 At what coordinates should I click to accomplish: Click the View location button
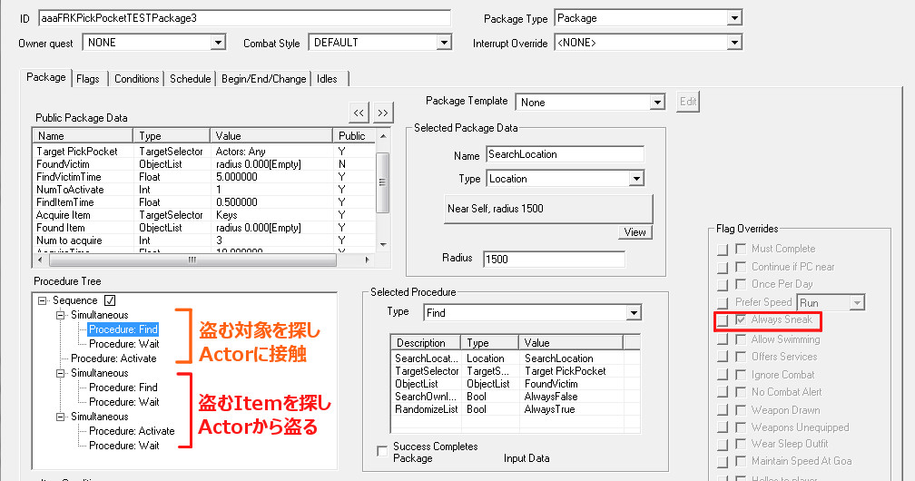coord(635,232)
